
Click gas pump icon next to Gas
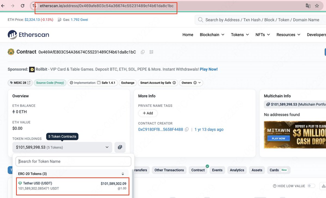tap(59, 20)
